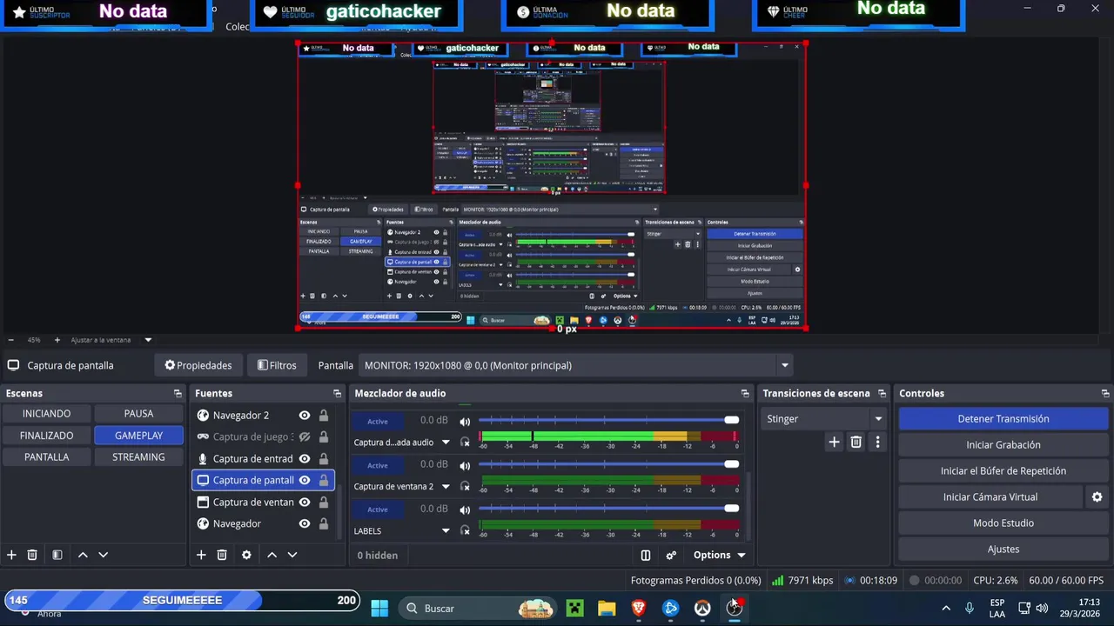Zoom in preview with plus icon
Image resolution: width=1114 pixels, height=626 pixels.
click(57, 340)
